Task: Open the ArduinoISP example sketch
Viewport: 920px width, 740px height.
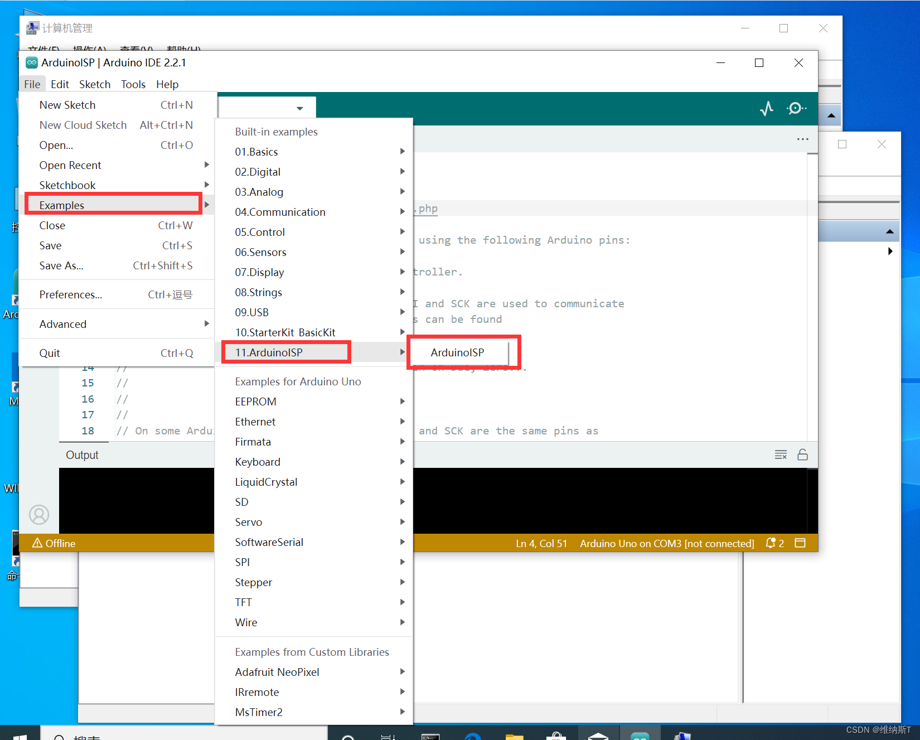Action: 458,352
